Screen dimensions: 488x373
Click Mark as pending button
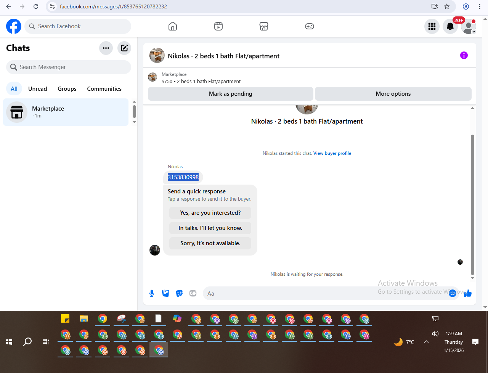click(x=231, y=94)
